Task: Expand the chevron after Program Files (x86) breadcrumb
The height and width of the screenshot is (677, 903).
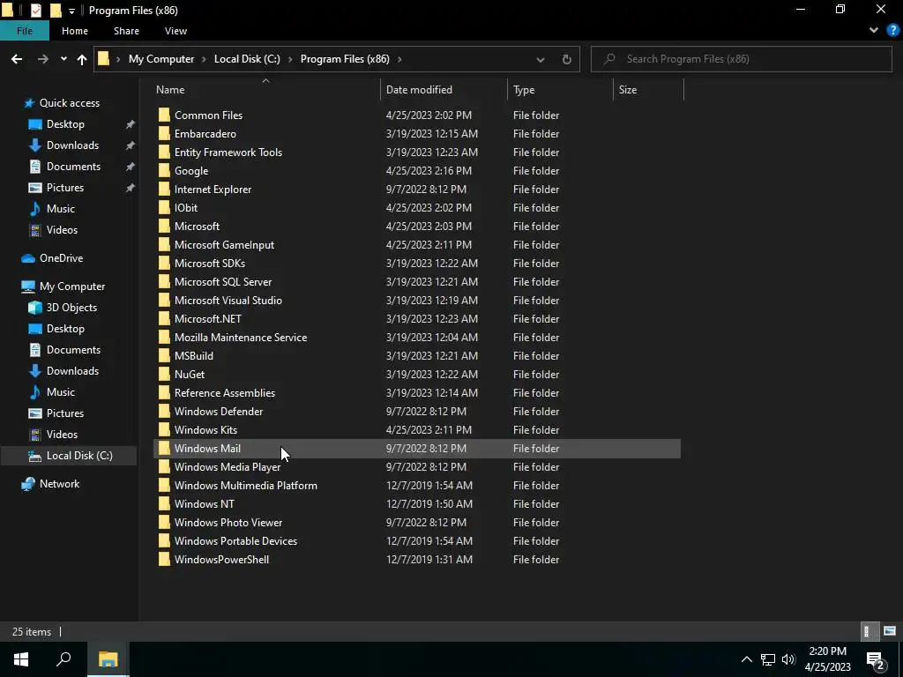Action: [399, 59]
